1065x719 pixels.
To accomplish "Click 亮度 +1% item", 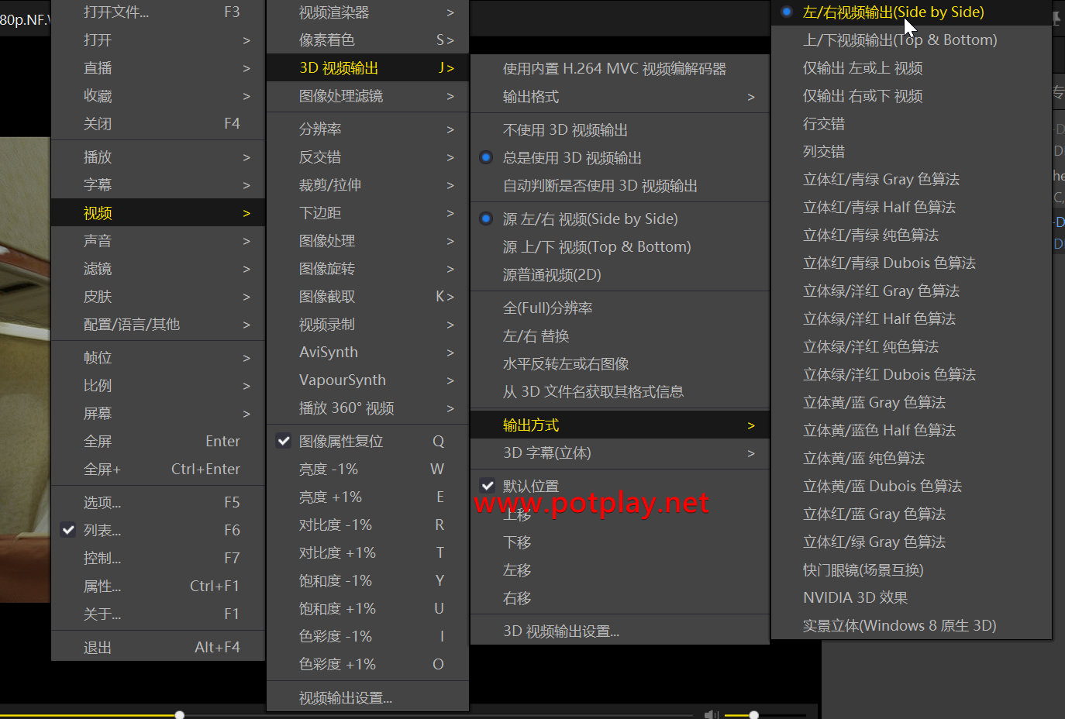I will (x=367, y=497).
